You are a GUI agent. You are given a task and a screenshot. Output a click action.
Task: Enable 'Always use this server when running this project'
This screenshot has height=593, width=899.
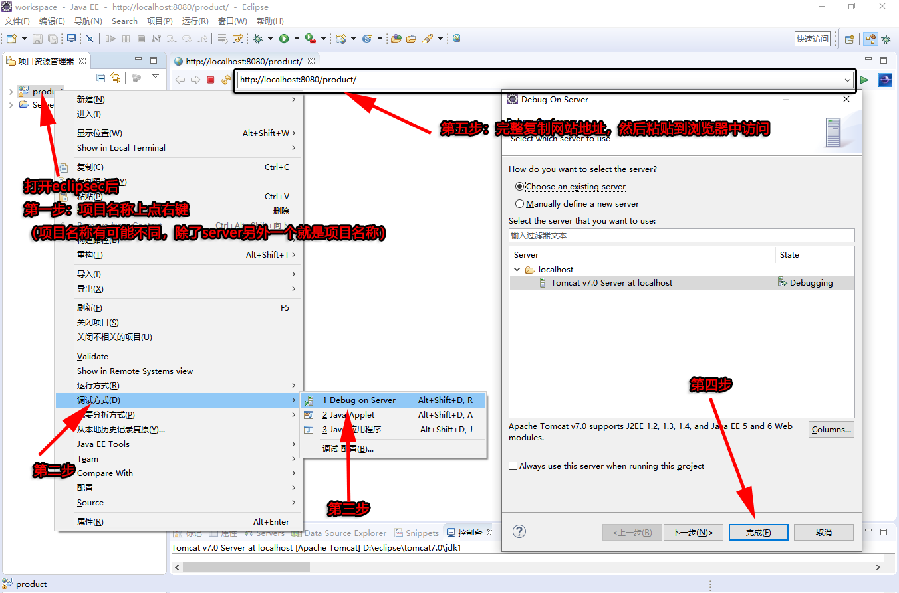pos(513,466)
